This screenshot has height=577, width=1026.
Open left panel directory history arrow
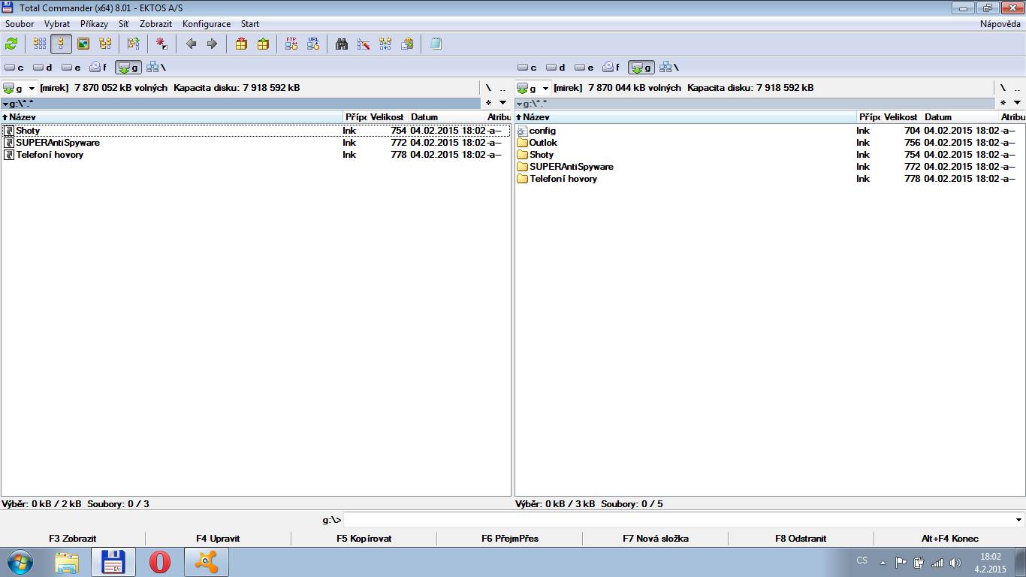[502, 103]
